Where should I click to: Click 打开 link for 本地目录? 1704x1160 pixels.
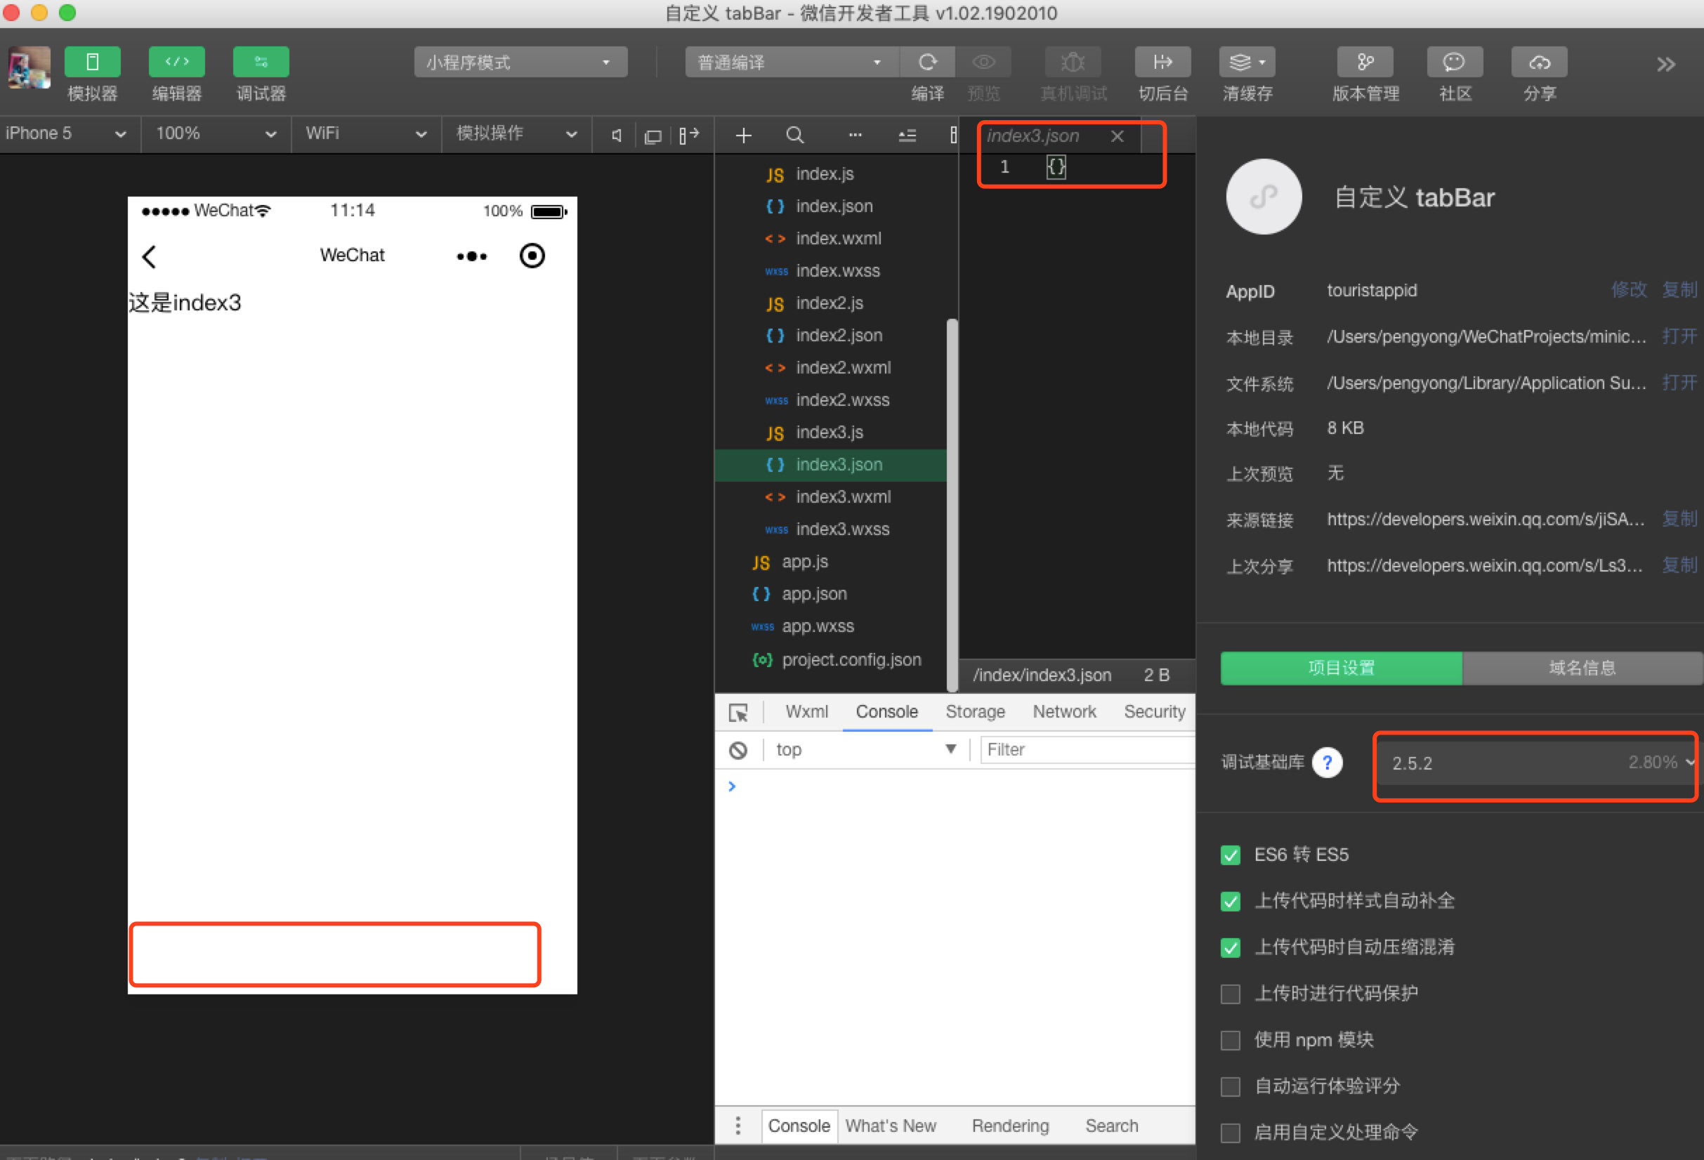click(x=1680, y=336)
